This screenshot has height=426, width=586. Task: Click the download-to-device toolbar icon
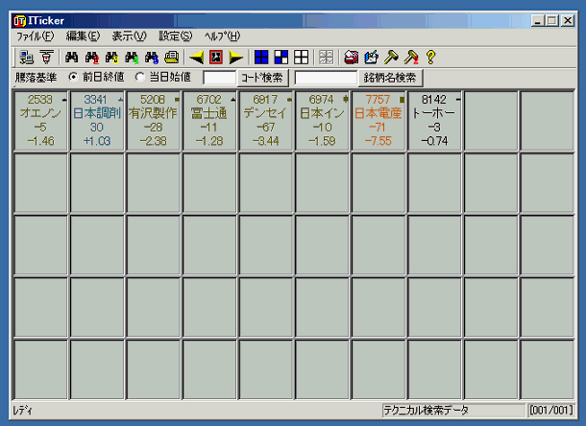pos(46,58)
